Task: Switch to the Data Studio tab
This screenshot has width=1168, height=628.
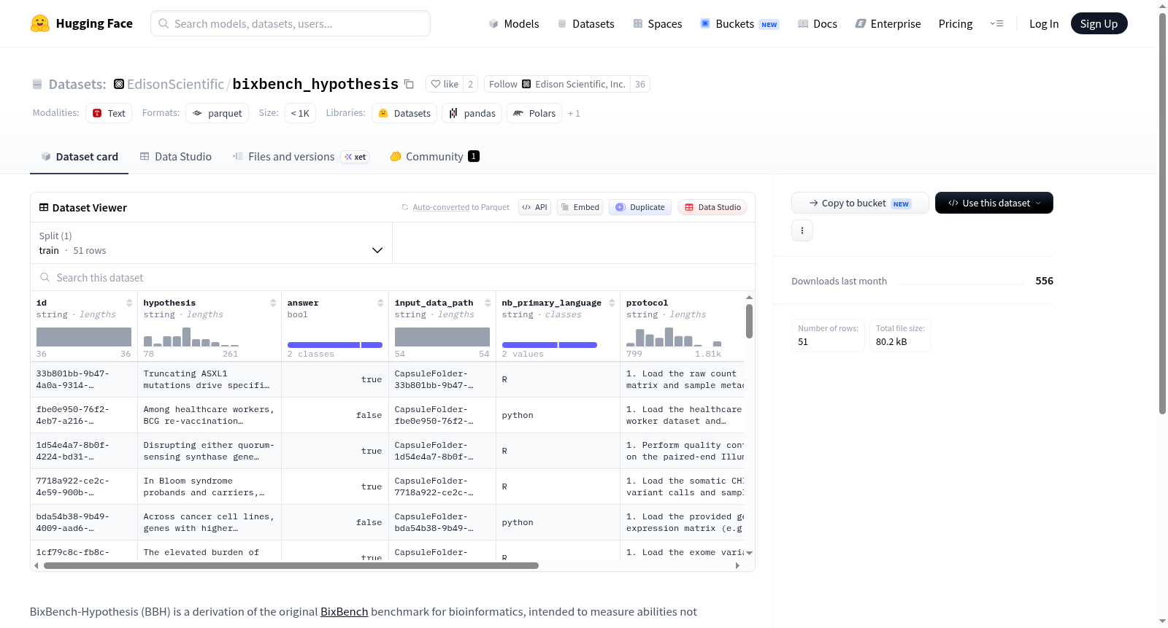Action: point(176,157)
